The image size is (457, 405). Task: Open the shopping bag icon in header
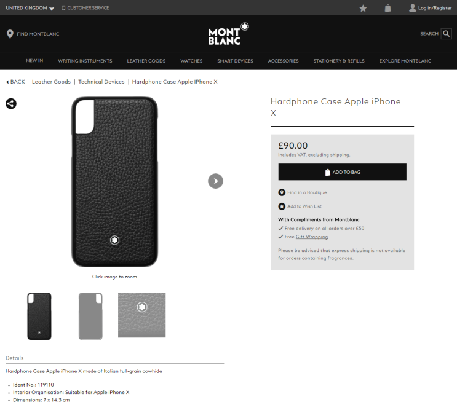coord(387,8)
